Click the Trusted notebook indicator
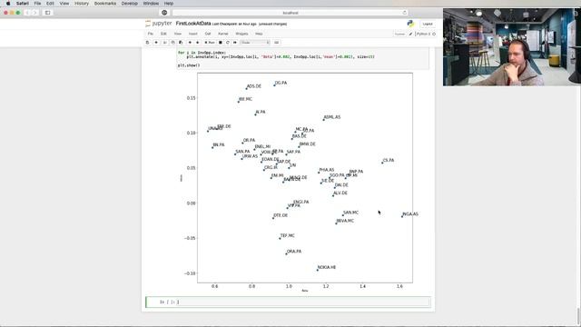Image resolution: width=581 pixels, height=327 pixels. coord(399,35)
